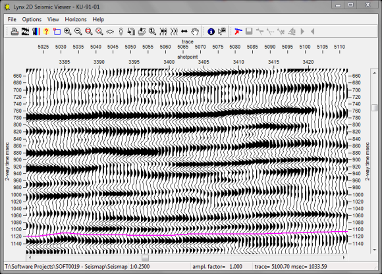This screenshot has width=382, height=274.
Task: Select the blue rectangle area tool
Action: (57, 32)
